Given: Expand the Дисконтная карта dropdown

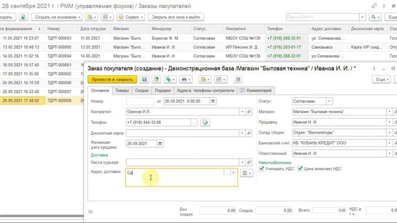Looking at the screenshot, I should click(242, 133).
